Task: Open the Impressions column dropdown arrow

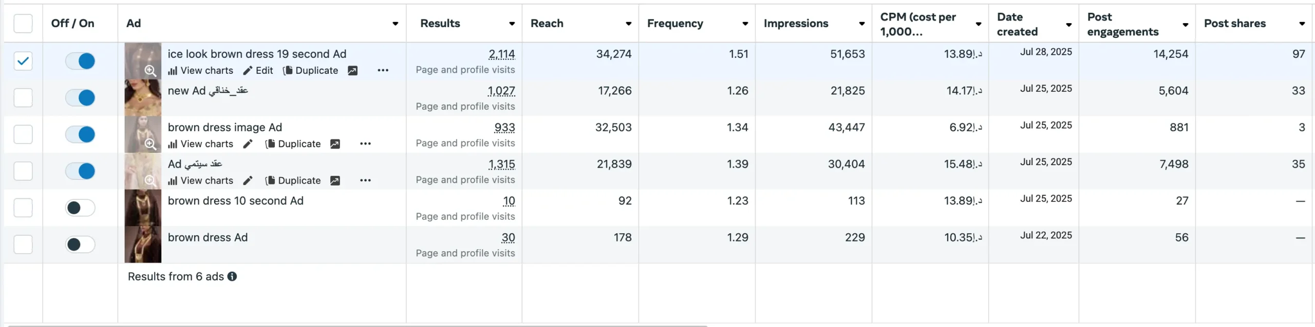Action: tap(861, 24)
